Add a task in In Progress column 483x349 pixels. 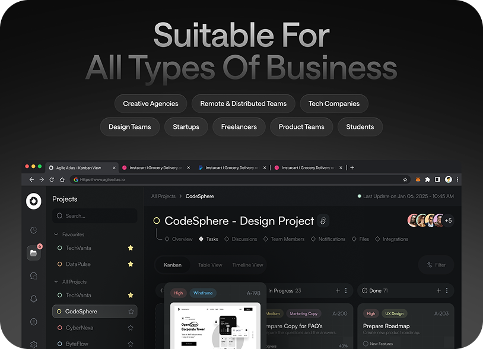338,290
